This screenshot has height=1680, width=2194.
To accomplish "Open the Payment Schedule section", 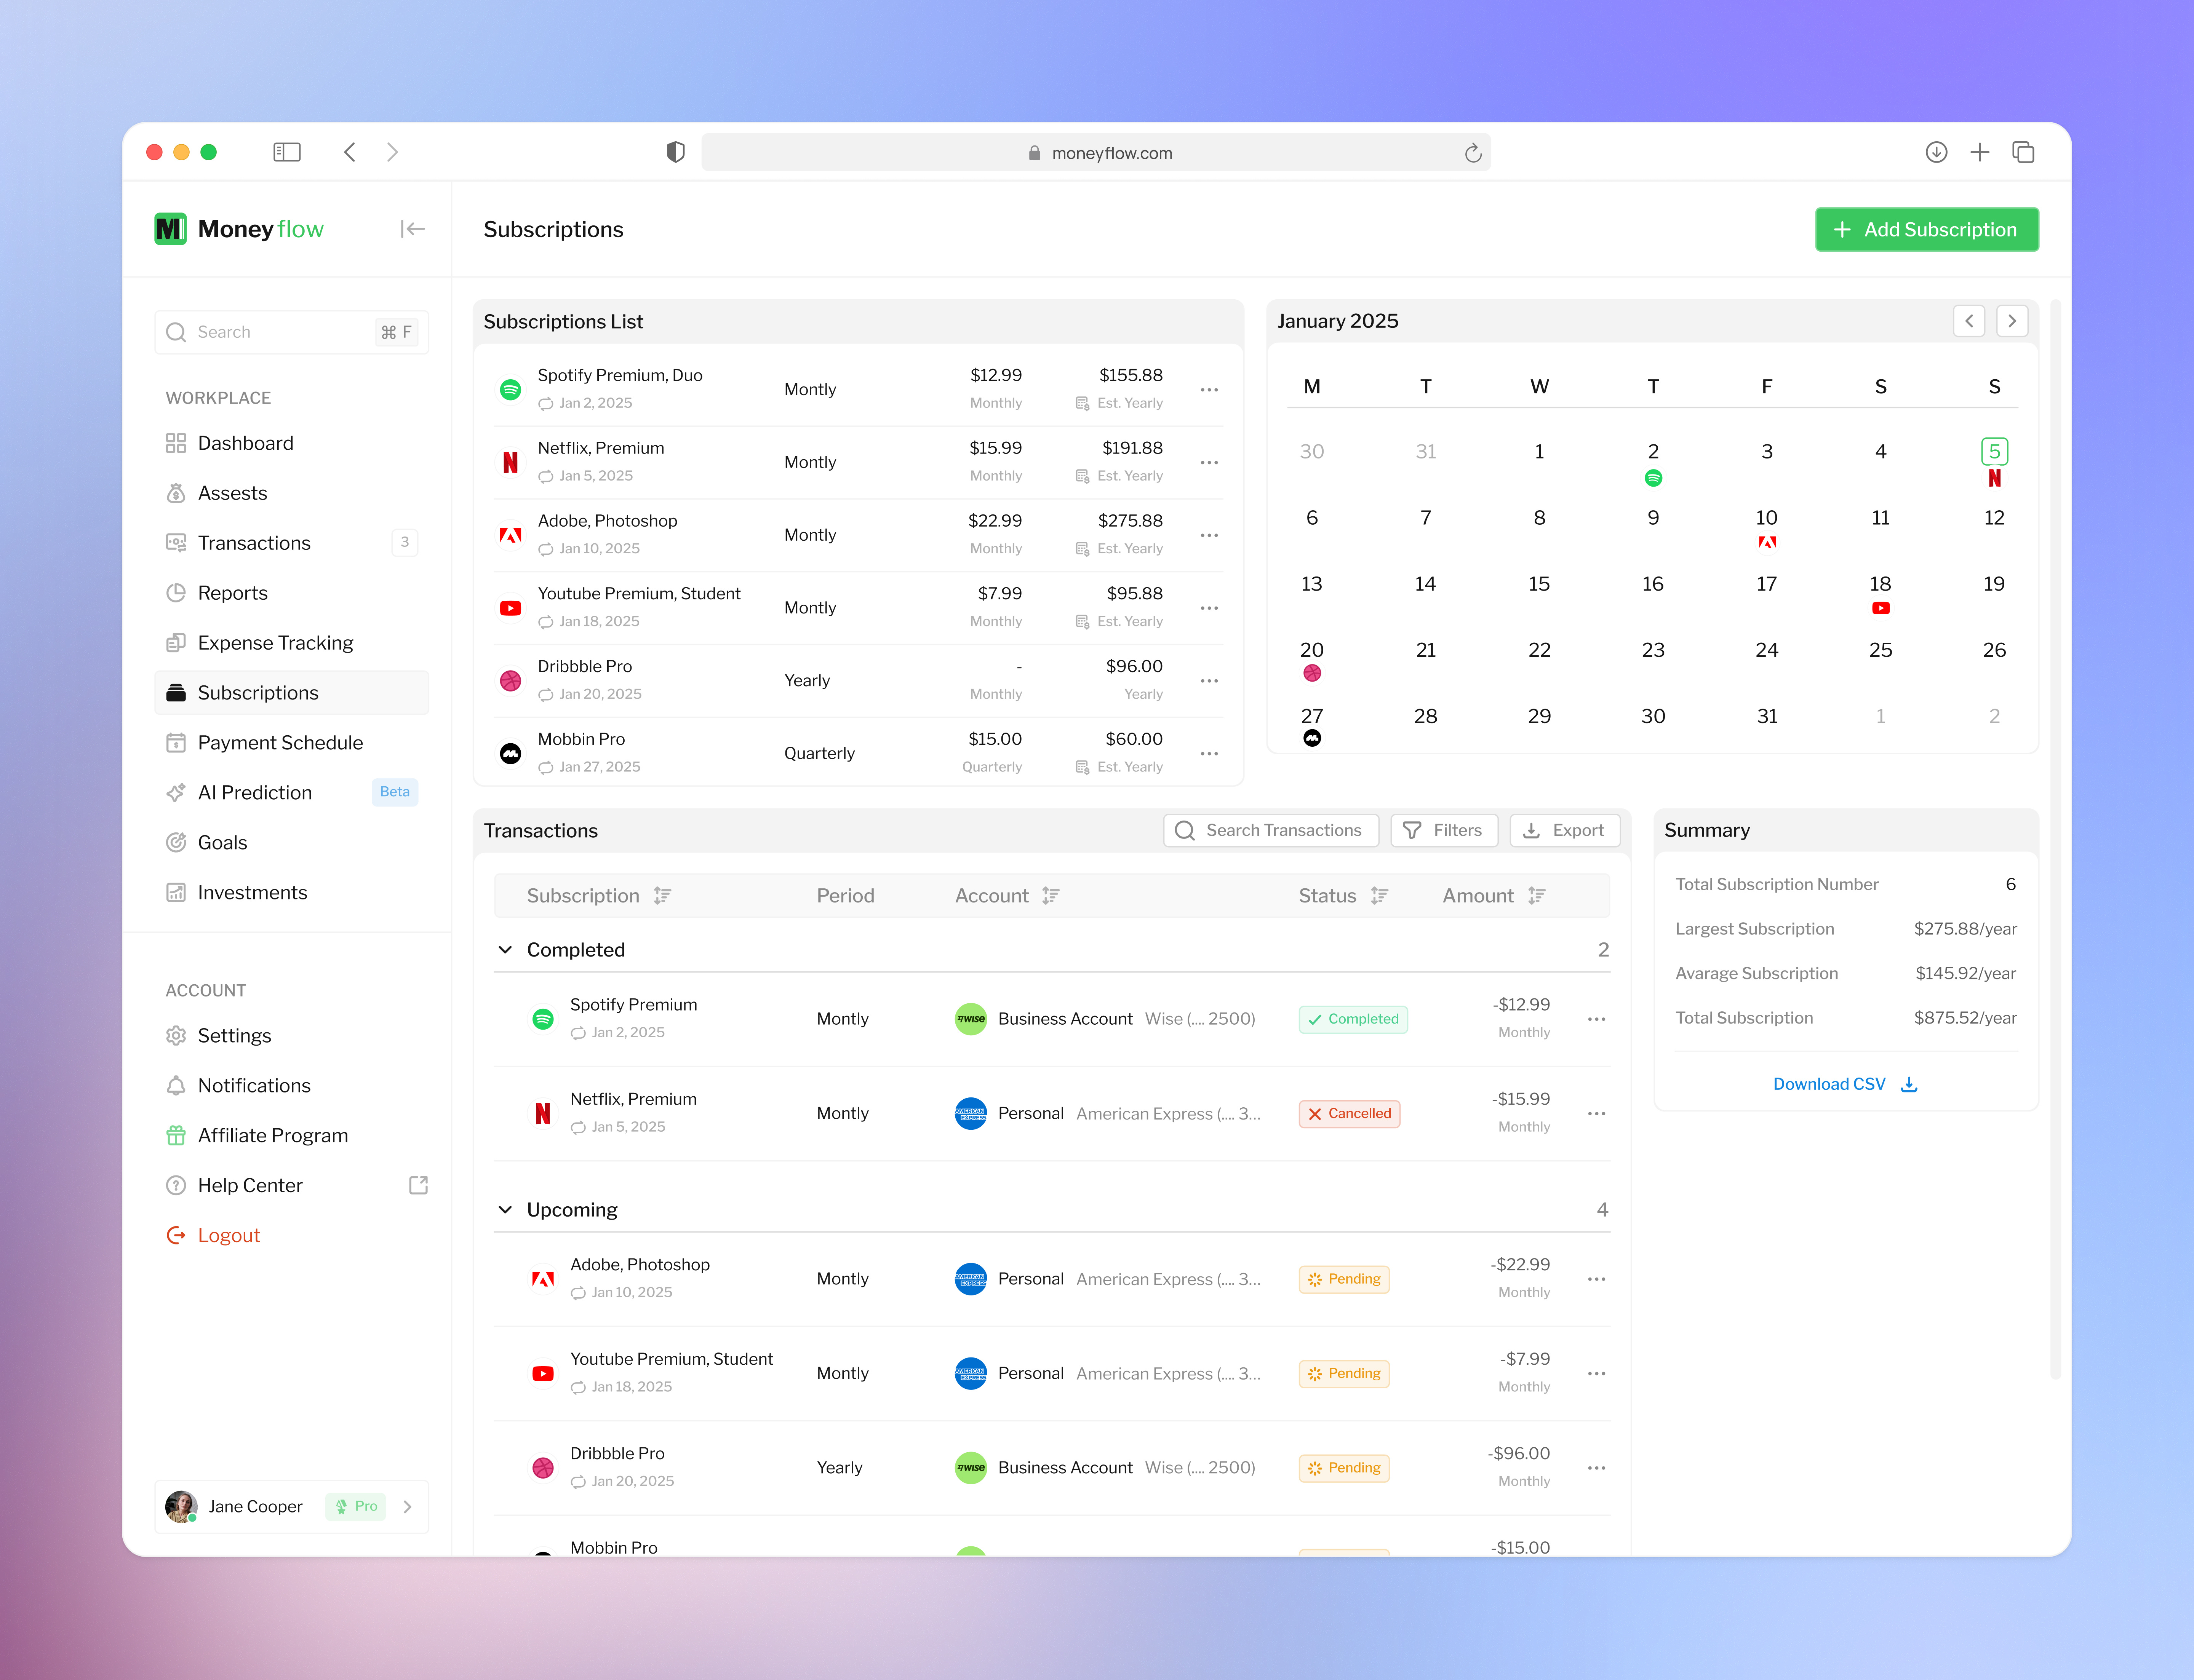I will pos(280,742).
